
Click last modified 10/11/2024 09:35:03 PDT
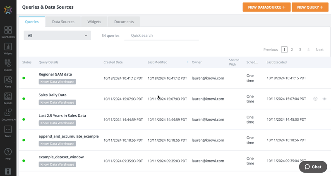[167, 161]
